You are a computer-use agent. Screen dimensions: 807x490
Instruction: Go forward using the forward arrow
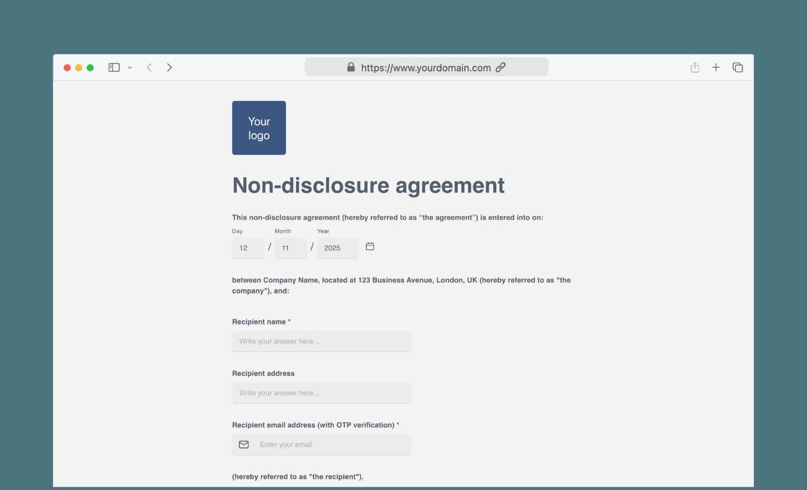(x=169, y=67)
